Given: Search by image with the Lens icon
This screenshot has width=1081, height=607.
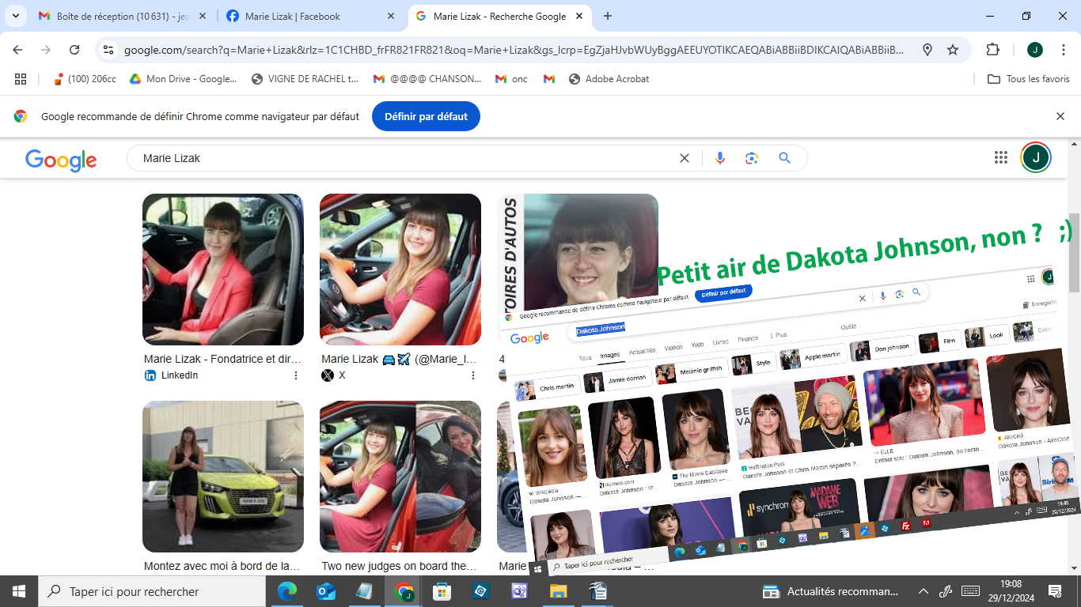Looking at the screenshot, I should [x=752, y=158].
